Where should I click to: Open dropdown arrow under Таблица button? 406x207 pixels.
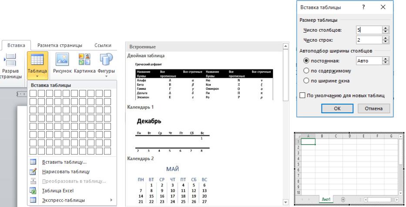[37, 76]
